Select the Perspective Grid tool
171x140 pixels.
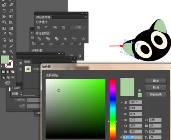tap(11, 22)
